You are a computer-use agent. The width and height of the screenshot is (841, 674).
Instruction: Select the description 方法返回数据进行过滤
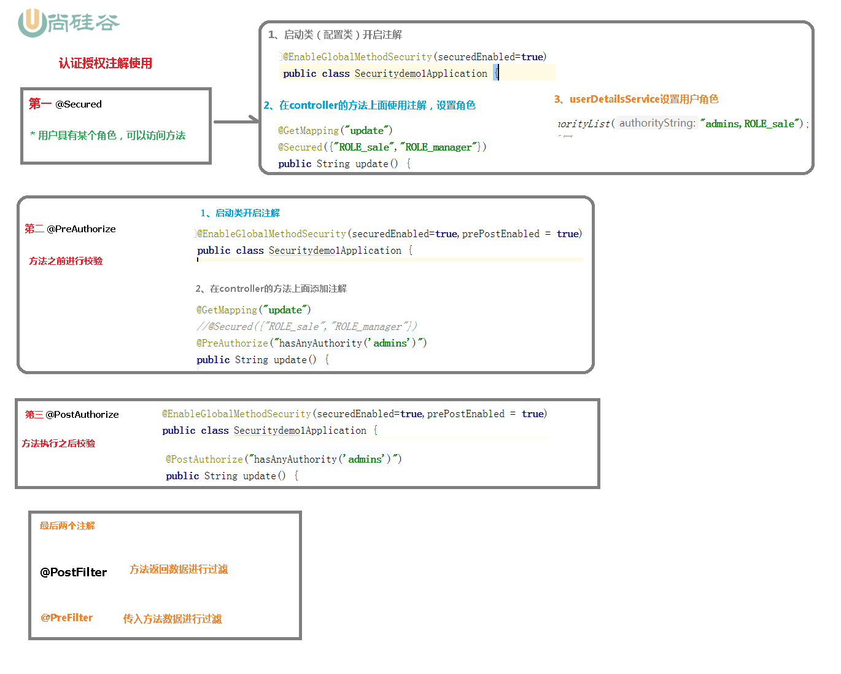(x=179, y=570)
